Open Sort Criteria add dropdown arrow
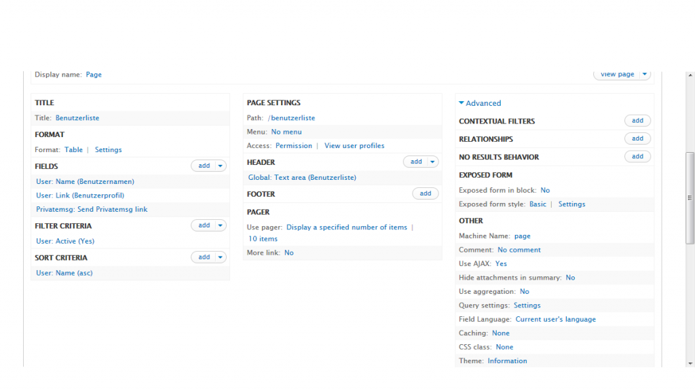The image size is (695, 391). point(221,257)
